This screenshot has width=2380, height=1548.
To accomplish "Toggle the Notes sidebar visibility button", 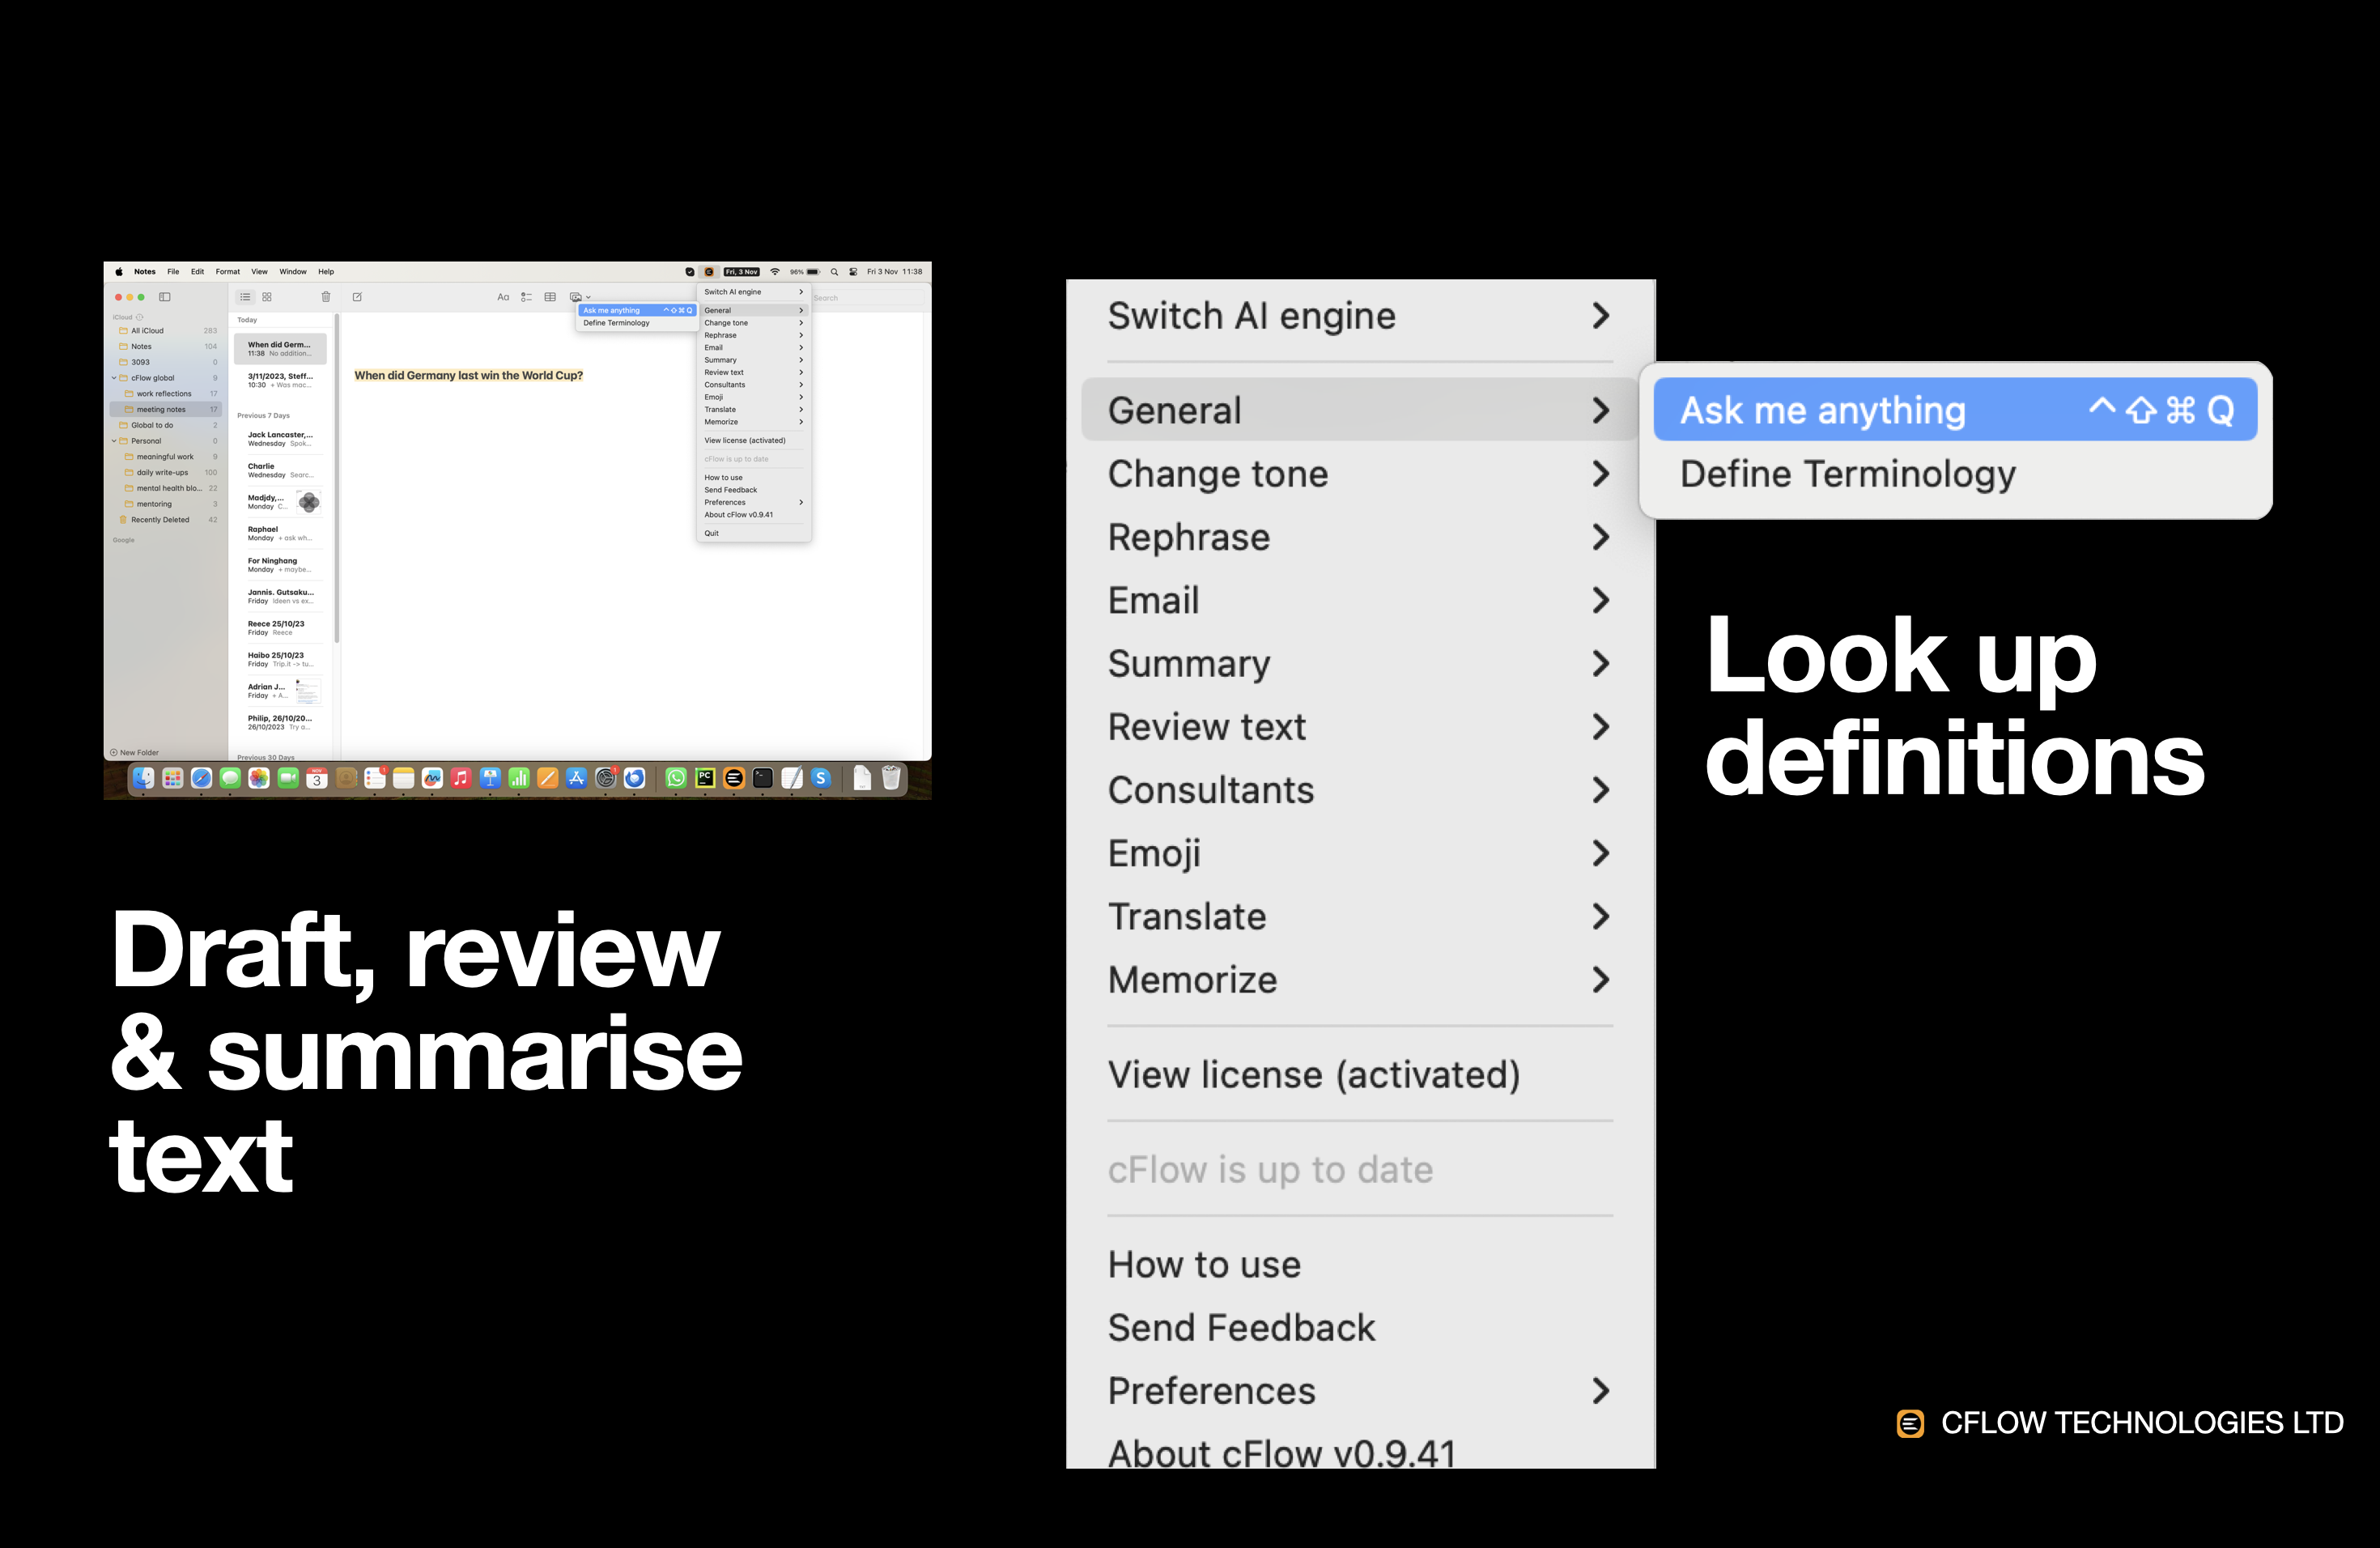I will pos(165,297).
